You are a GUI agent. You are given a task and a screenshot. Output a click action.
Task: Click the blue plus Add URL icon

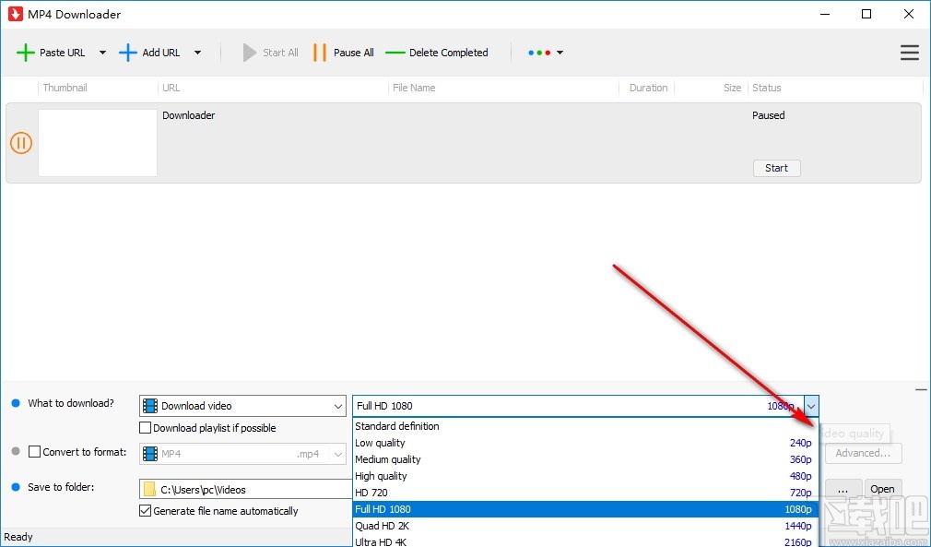pos(128,53)
